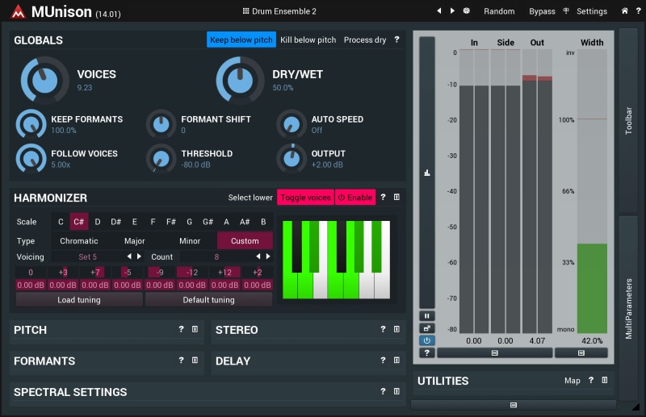Open the MultiParameters side tab
The width and height of the screenshot is (646, 417).
click(628, 309)
